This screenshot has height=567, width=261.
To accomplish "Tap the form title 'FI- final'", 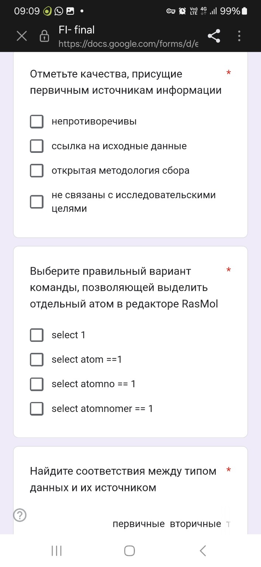I will [76, 30].
